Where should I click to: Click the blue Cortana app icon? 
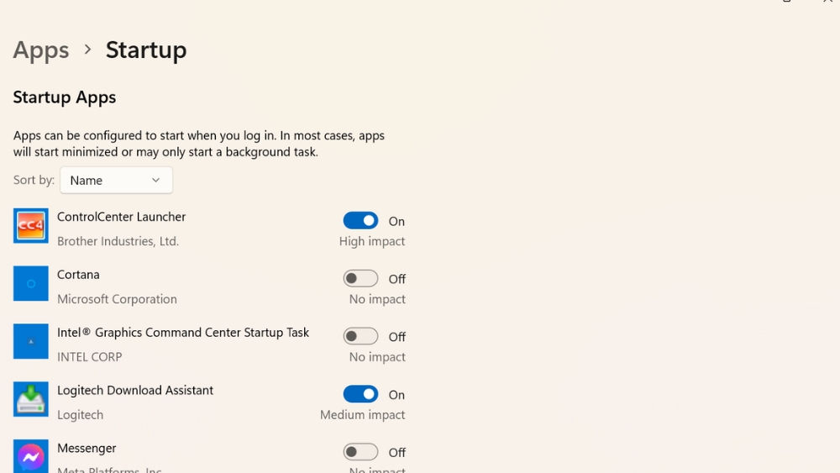[x=30, y=283]
